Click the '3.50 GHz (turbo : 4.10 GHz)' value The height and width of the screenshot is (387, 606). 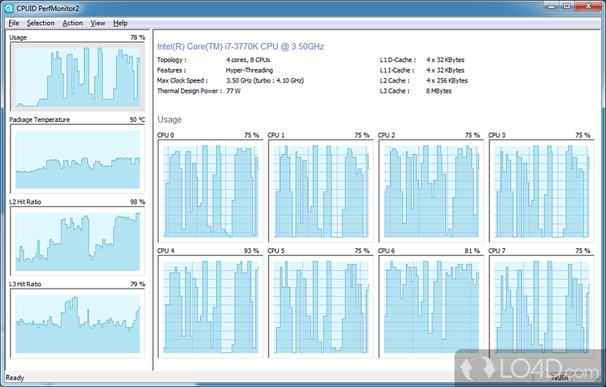265,81
